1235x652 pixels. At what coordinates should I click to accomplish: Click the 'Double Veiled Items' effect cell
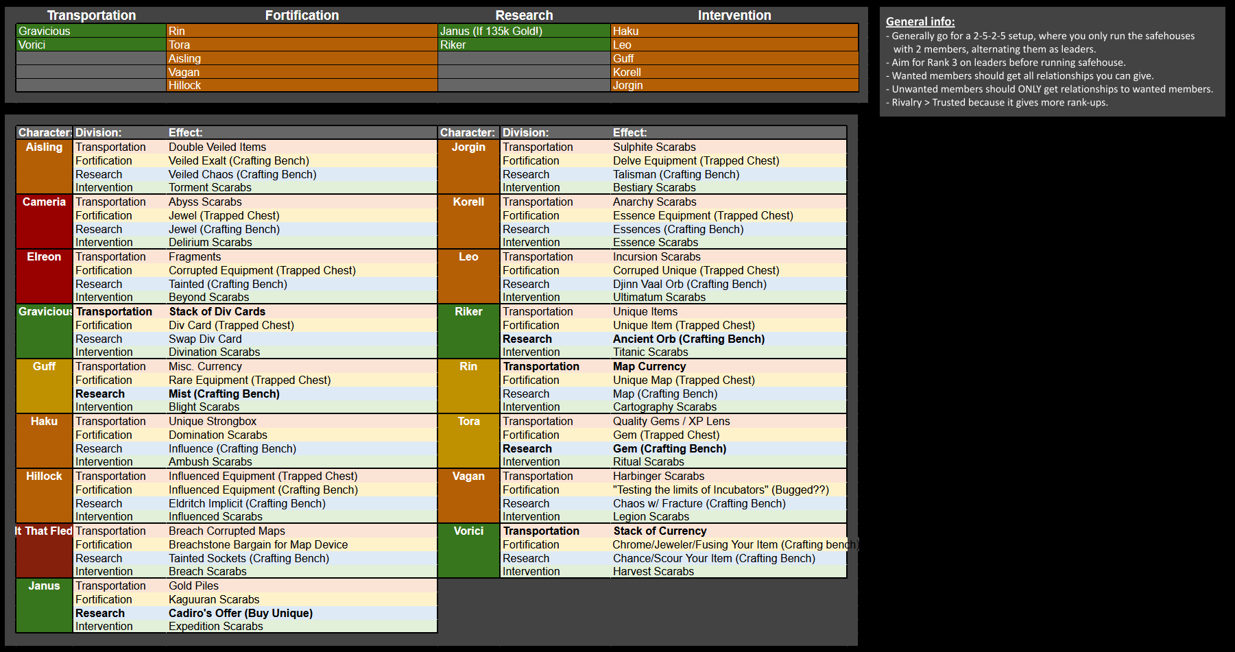coord(302,147)
